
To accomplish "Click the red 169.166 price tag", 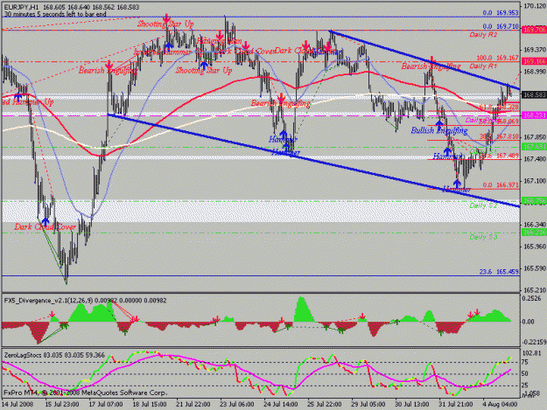I will (x=534, y=62).
